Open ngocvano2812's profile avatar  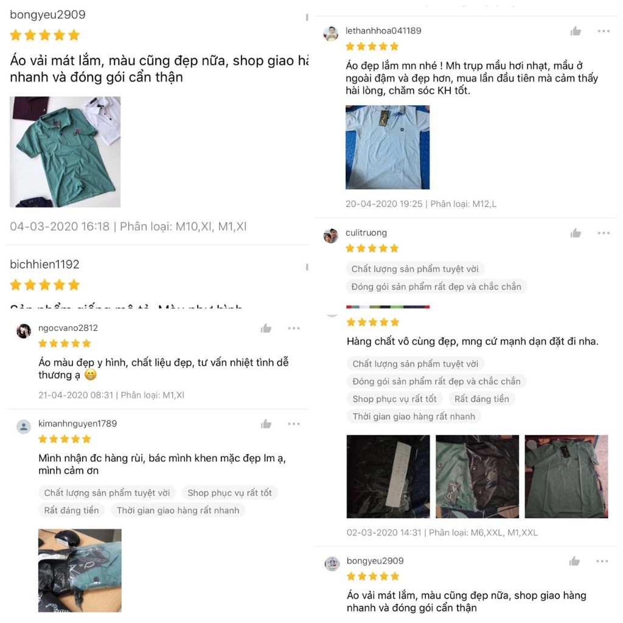coord(24,330)
